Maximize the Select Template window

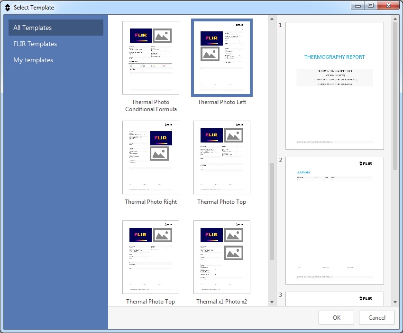(370, 6)
